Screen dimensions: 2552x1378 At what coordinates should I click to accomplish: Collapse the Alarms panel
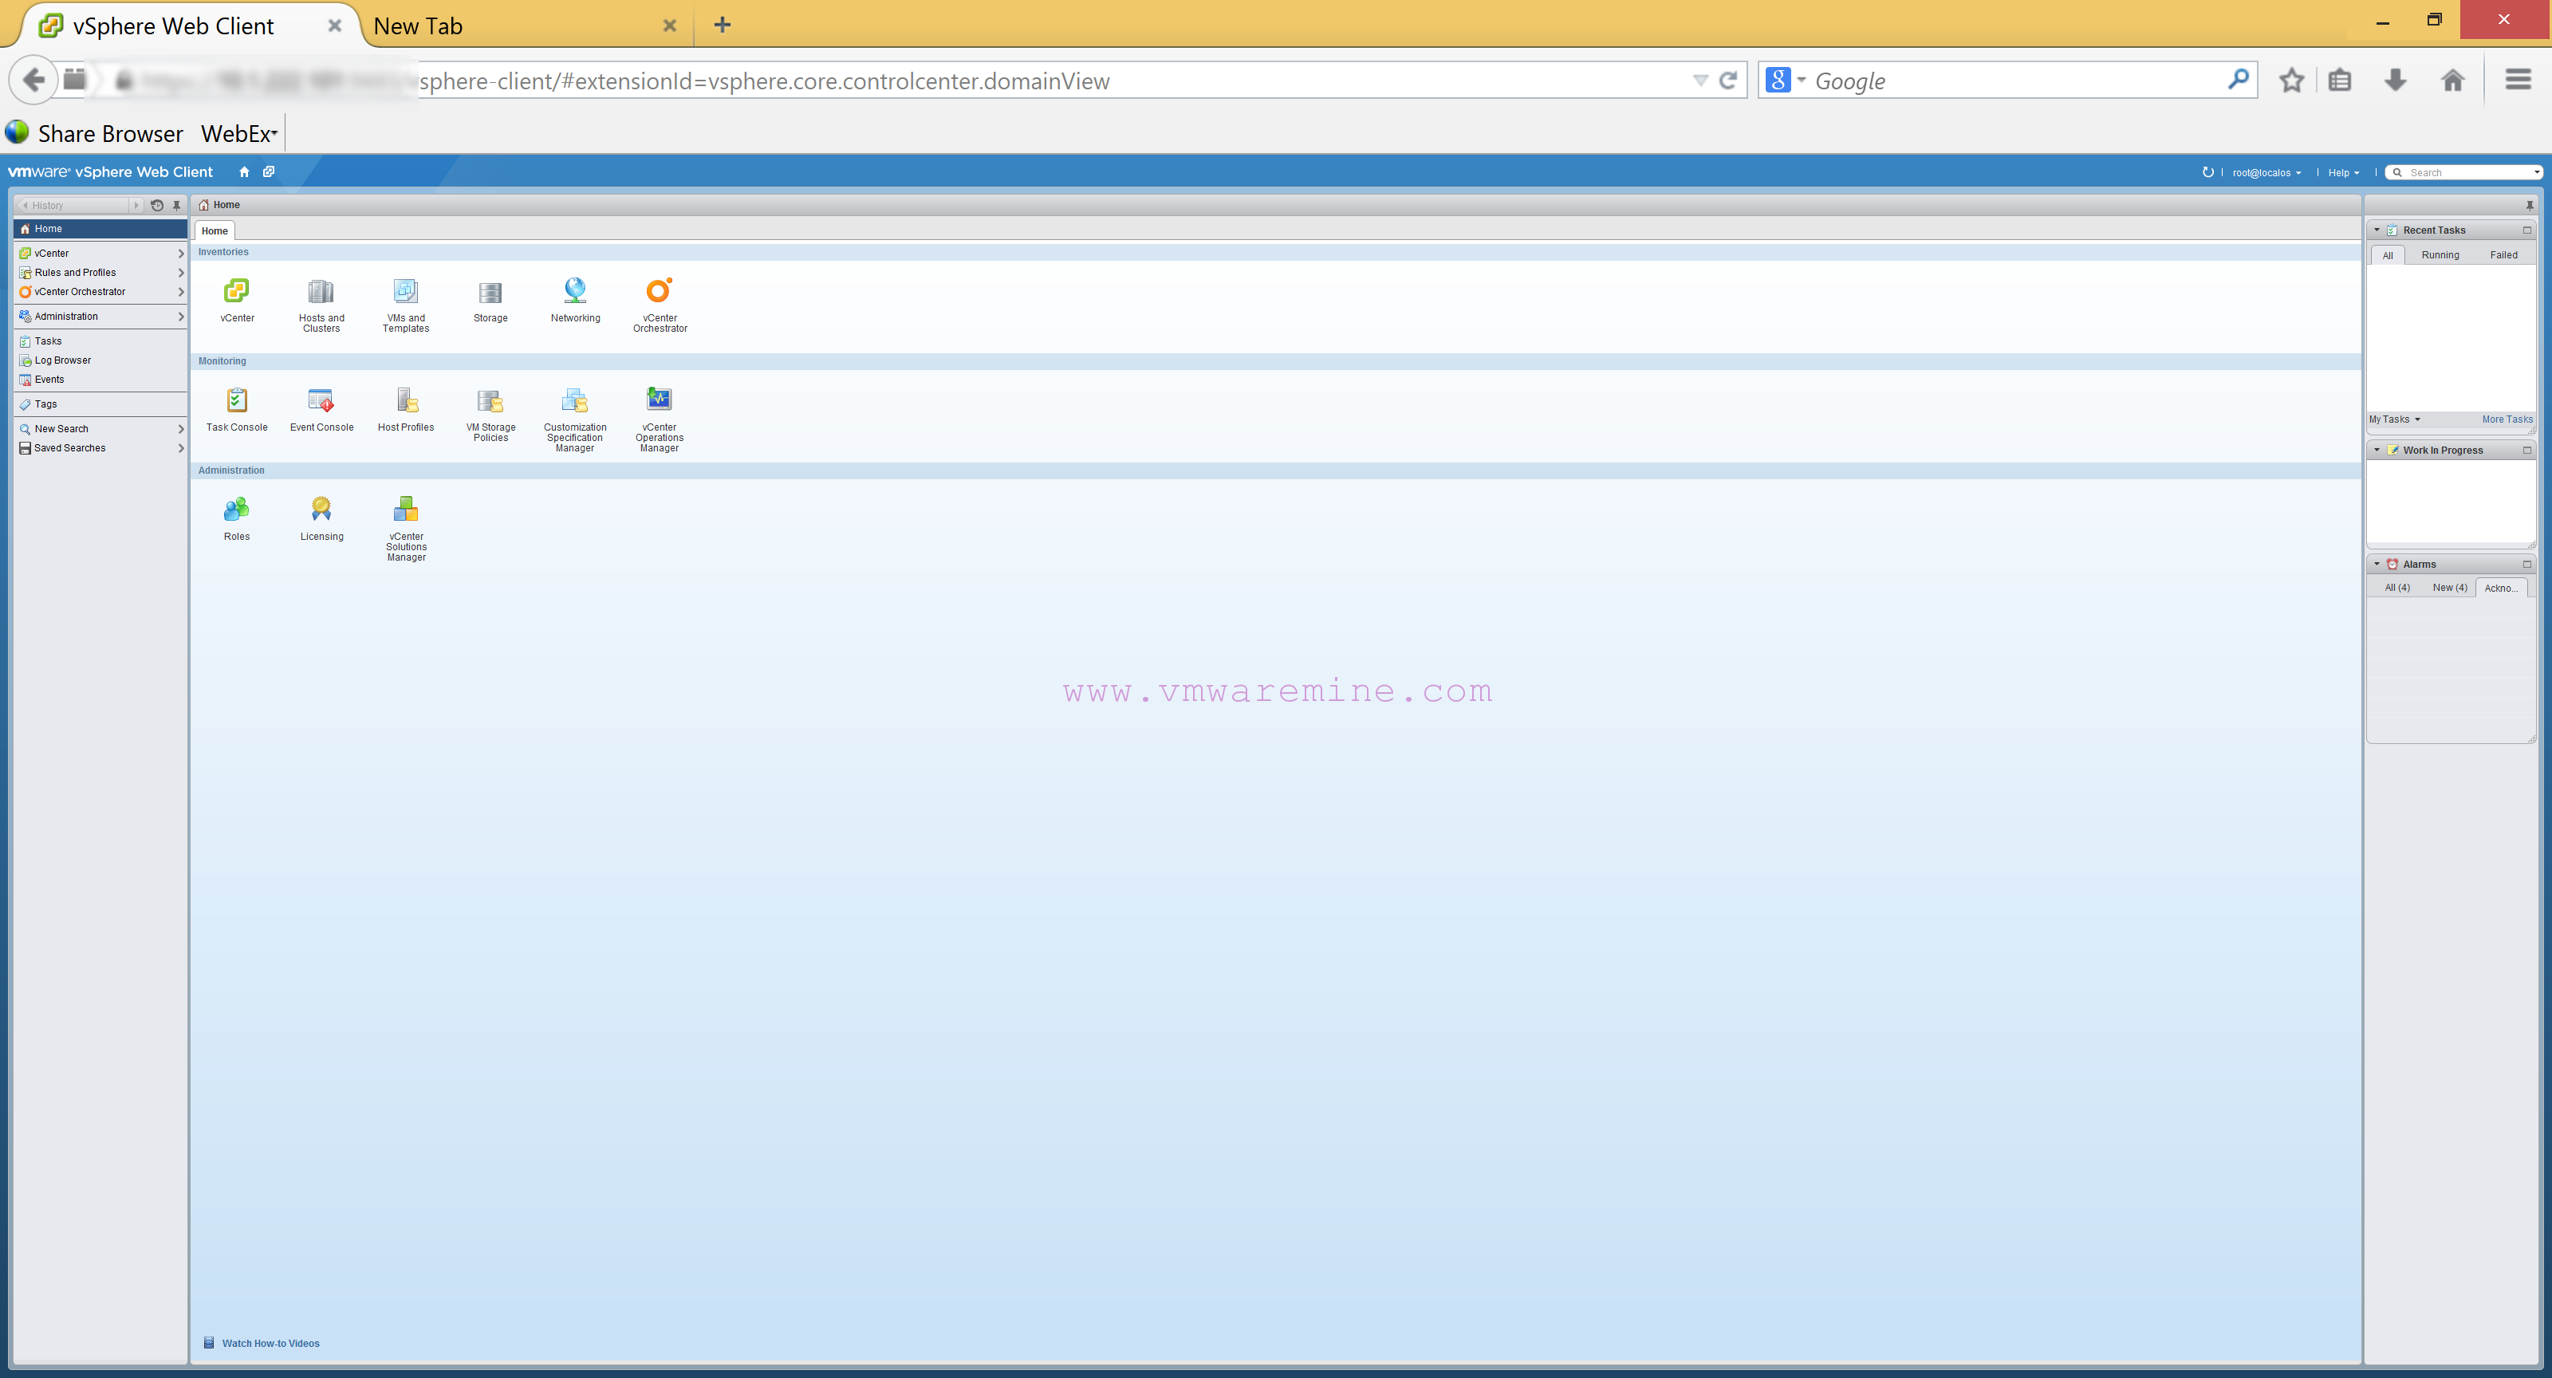[x=2376, y=564]
